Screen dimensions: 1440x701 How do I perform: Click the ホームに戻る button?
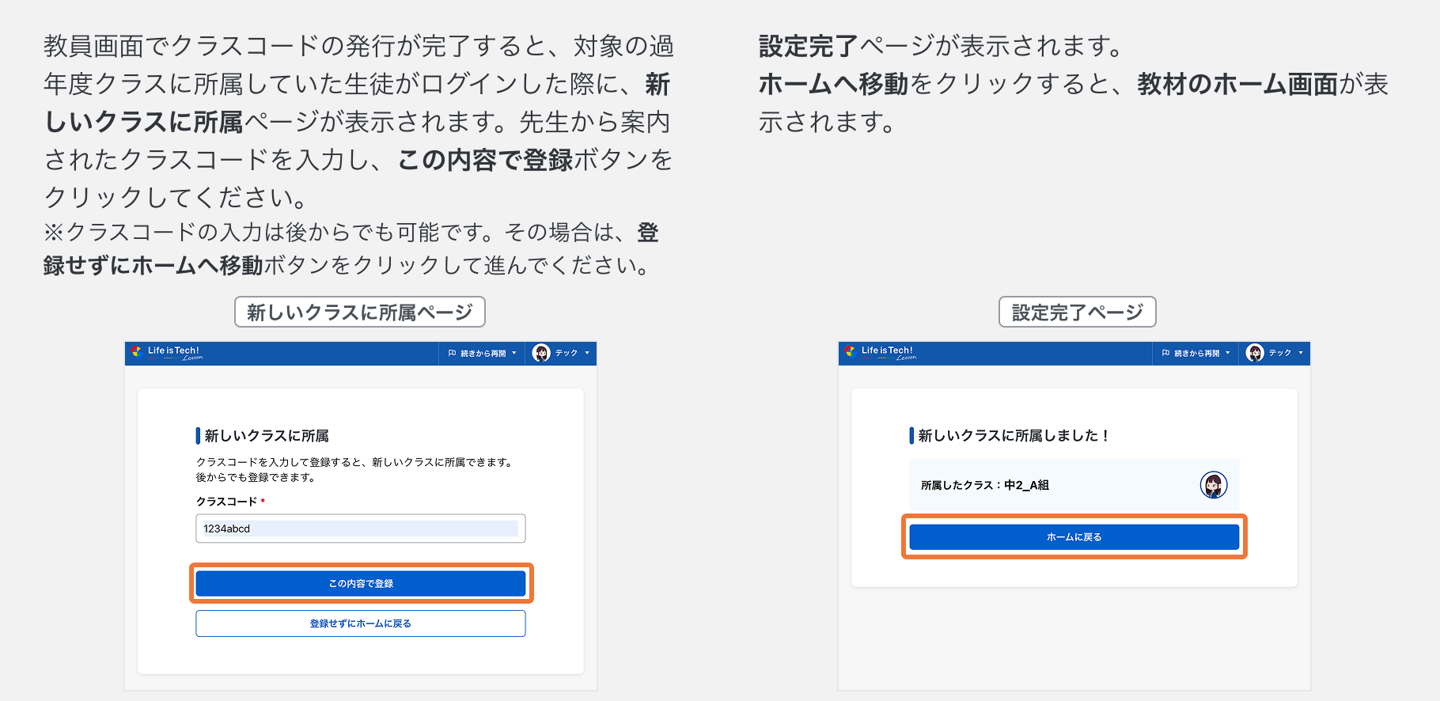[1074, 536]
